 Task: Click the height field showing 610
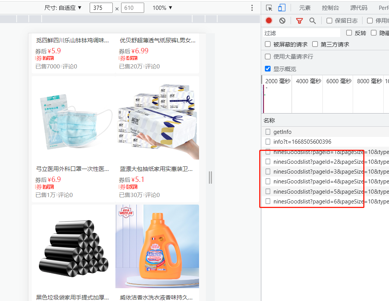point(132,8)
